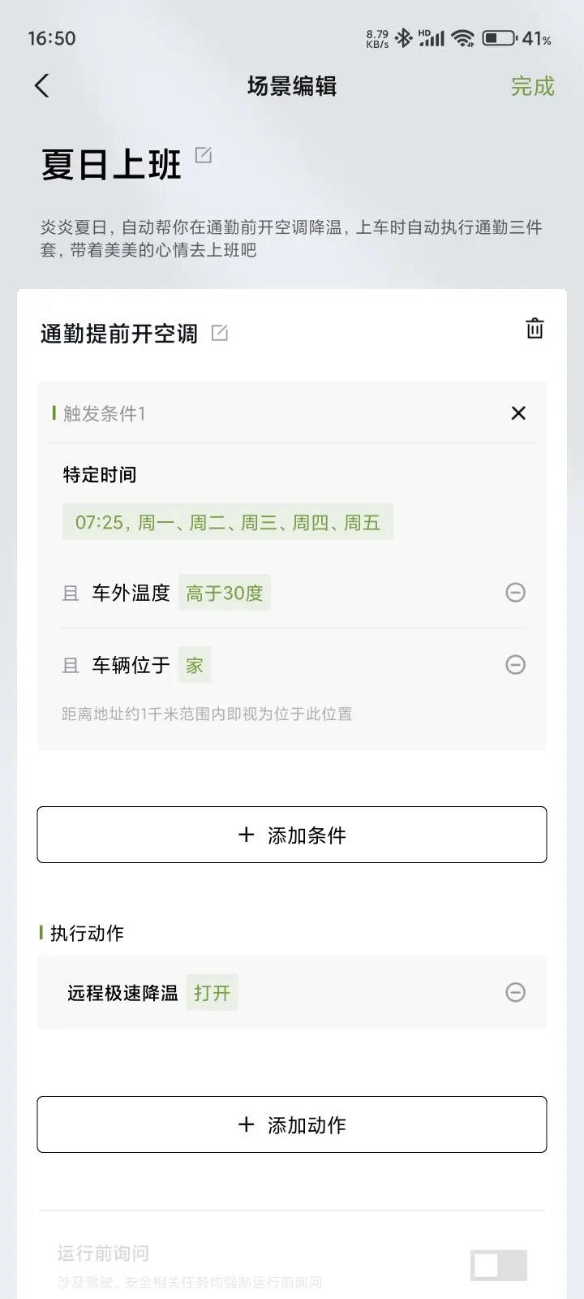Delete task with the trash bin icon
Viewport: 584px width, 1299px height.
(x=535, y=329)
